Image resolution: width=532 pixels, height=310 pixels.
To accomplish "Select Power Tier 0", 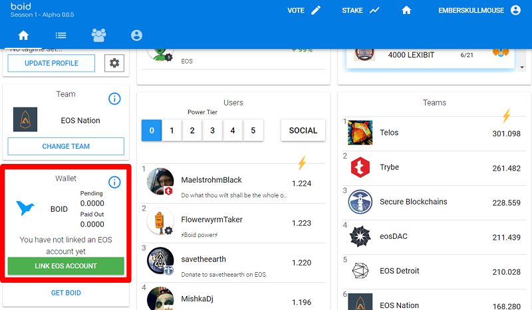I will pos(152,130).
